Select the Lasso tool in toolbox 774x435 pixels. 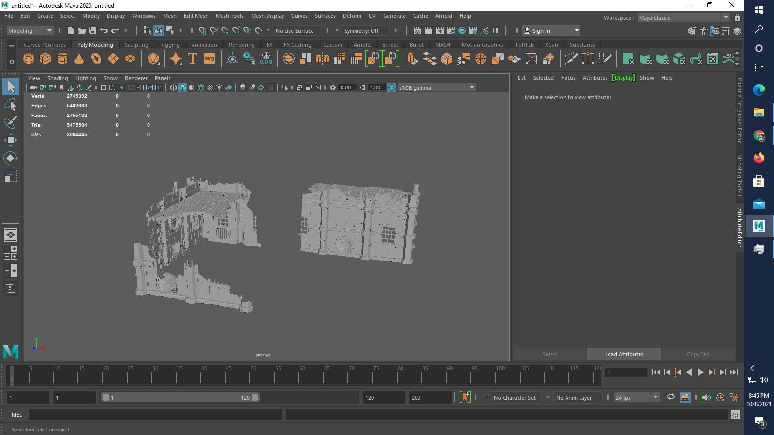(11, 104)
